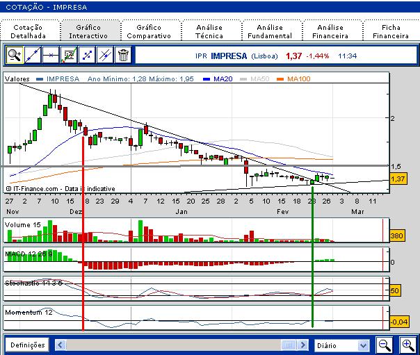Image resolution: width=420 pixels, height=355 pixels.
Task: Click the 11:34 time in header
Action: 348,56
